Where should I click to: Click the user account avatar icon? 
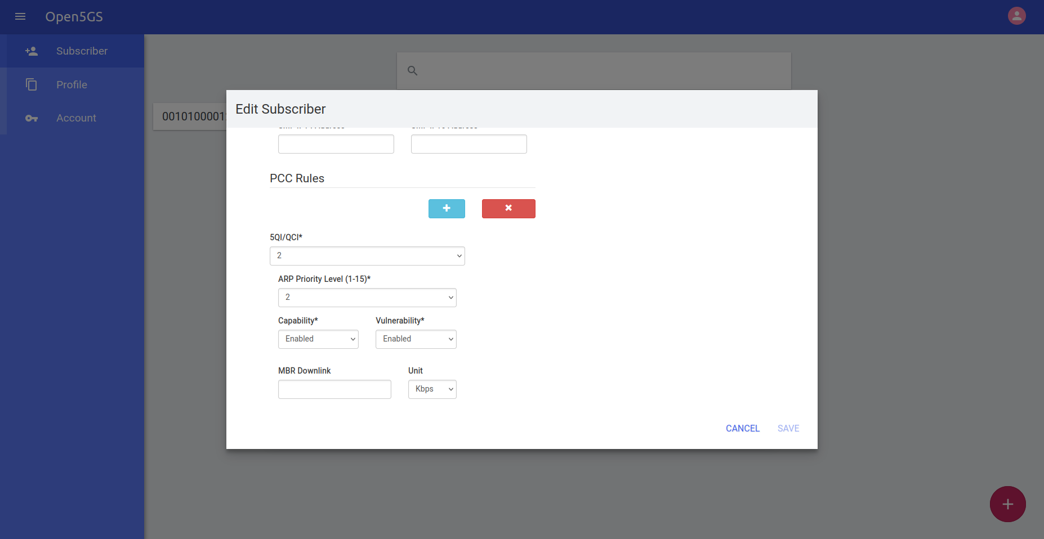1016,16
